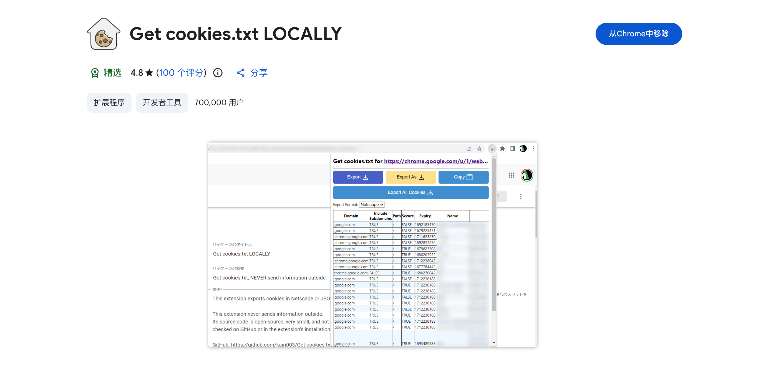
Task: Click the cookie extension icon in toolbar
Action: (492, 149)
